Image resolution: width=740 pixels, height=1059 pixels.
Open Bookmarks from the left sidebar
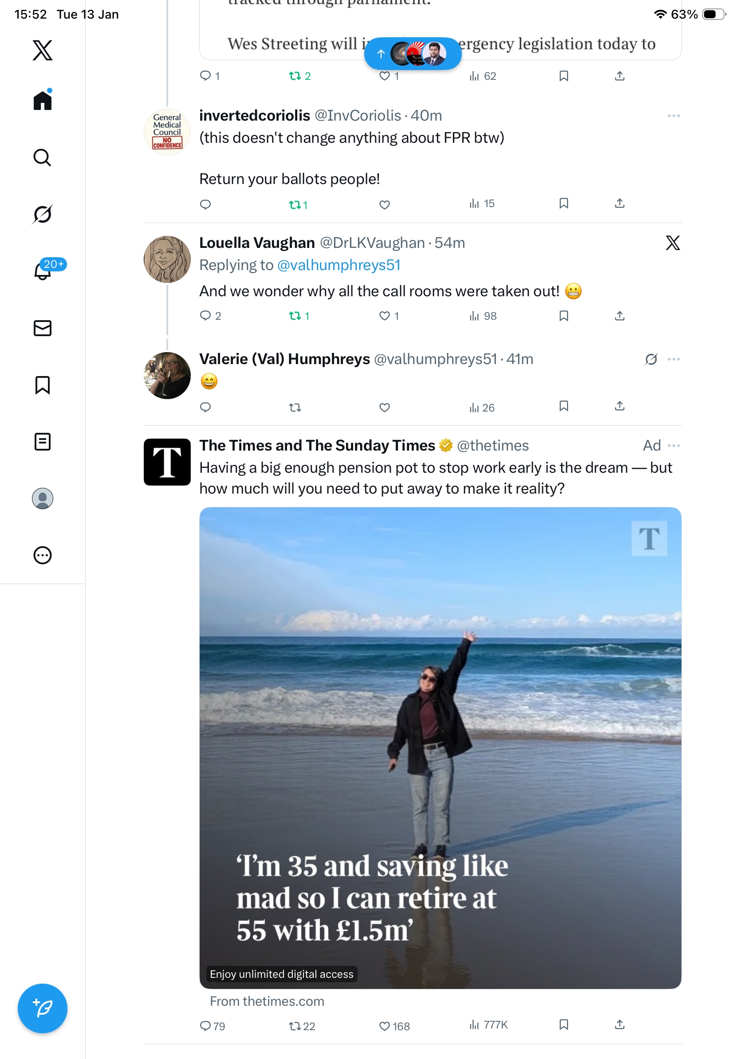click(x=43, y=384)
